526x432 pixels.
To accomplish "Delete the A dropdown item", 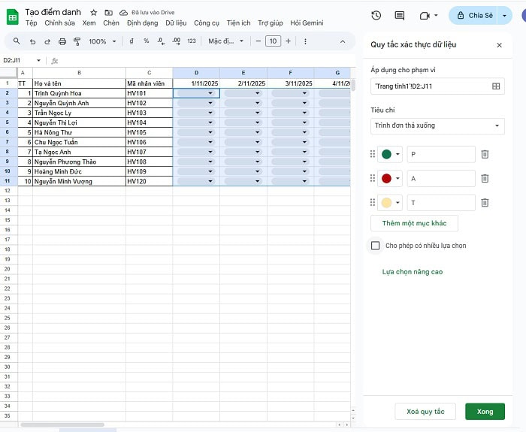I will click(485, 179).
